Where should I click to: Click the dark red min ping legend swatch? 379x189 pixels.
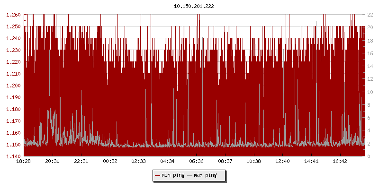pyautogui.click(x=157, y=175)
